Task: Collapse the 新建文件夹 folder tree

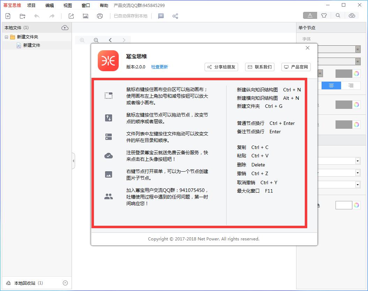Action: point(6,37)
